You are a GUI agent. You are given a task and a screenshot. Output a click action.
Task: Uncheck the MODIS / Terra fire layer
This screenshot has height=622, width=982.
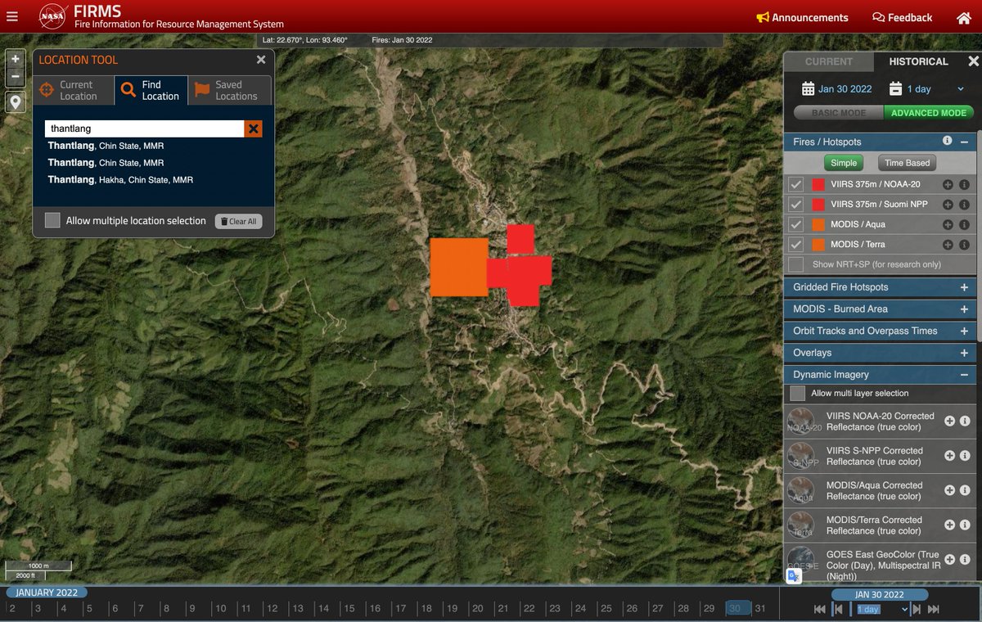click(x=795, y=245)
